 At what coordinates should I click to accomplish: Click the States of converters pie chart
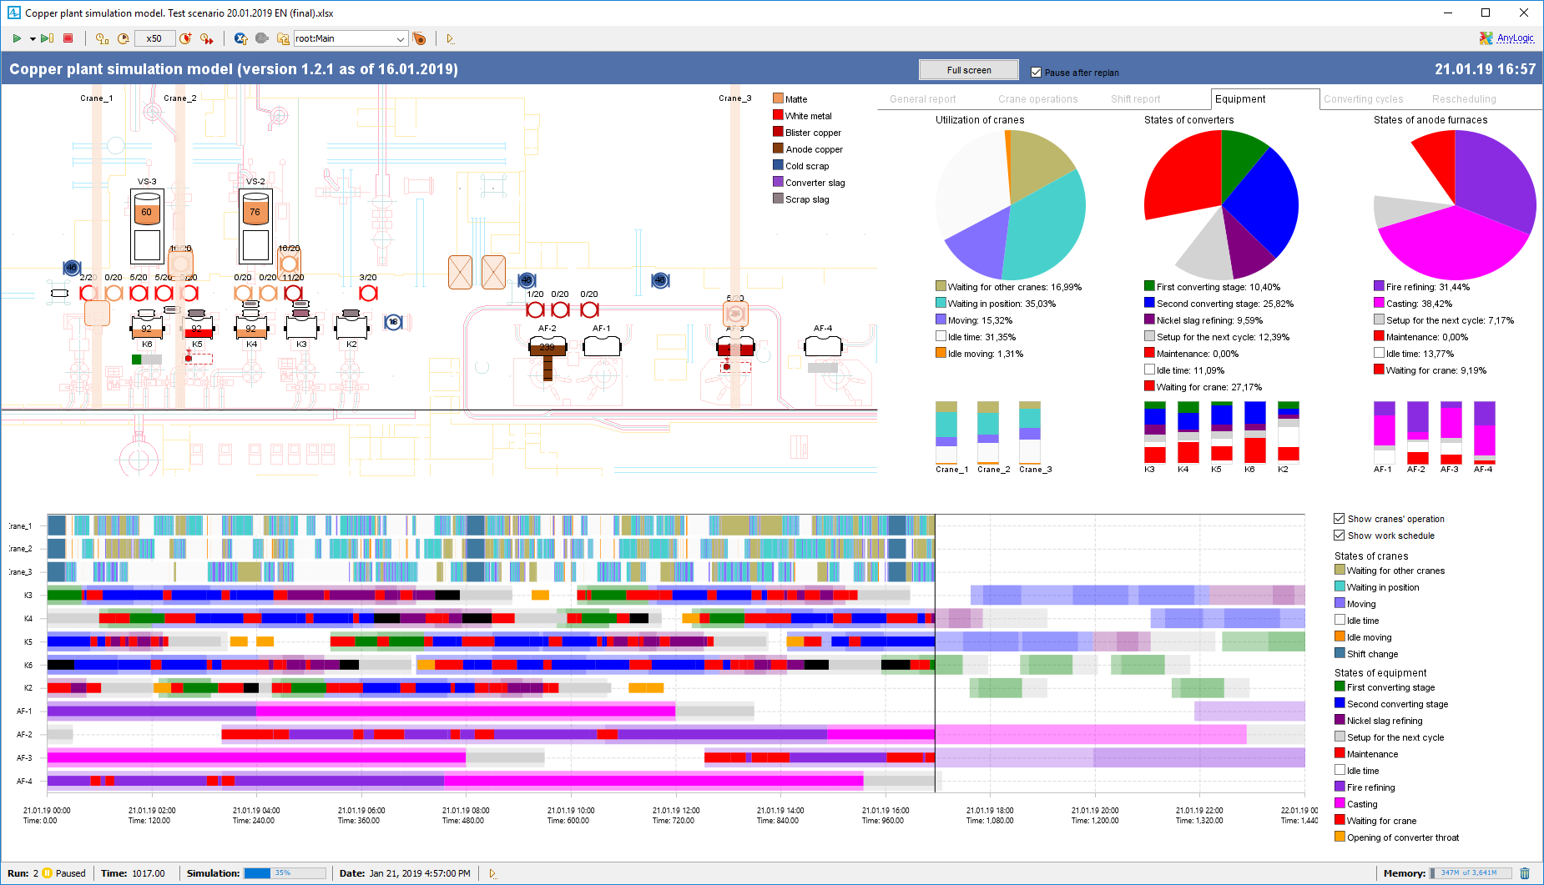pyautogui.click(x=1221, y=204)
